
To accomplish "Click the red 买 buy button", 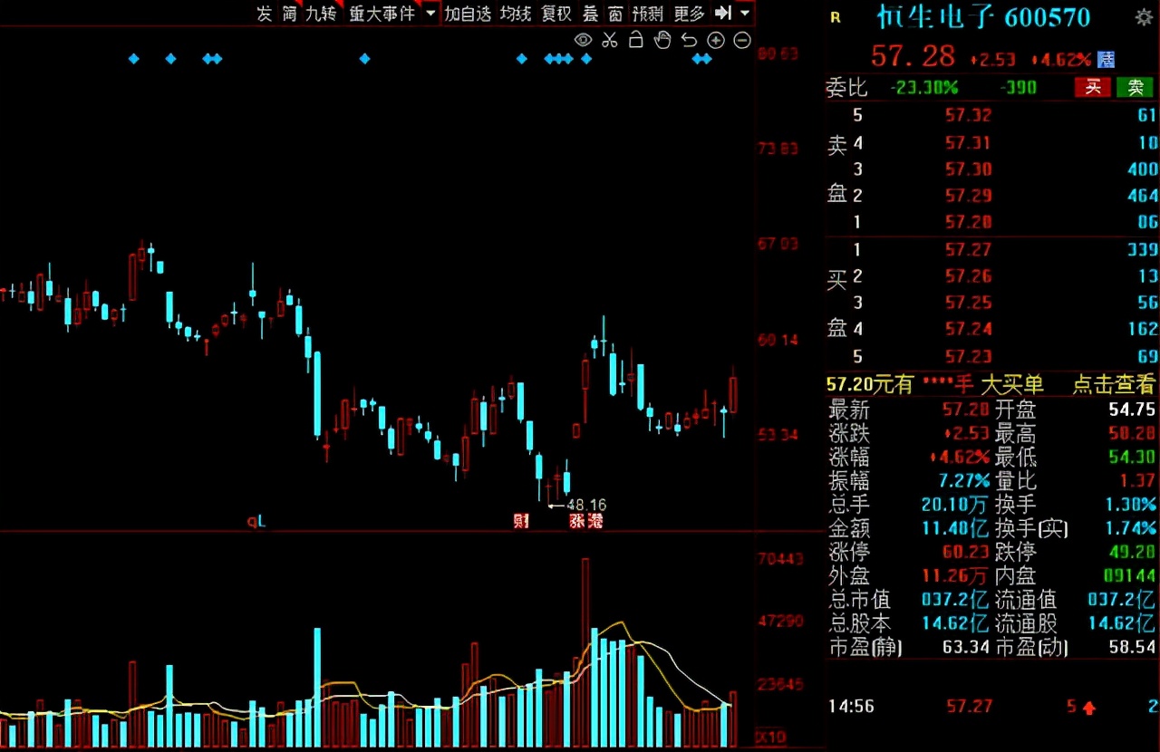I will [x=1093, y=87].
